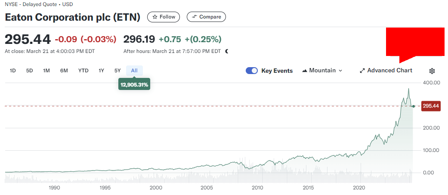Switch to the 6M range
Viewport: 448px width, 195px height.
(x=64, y=71)
